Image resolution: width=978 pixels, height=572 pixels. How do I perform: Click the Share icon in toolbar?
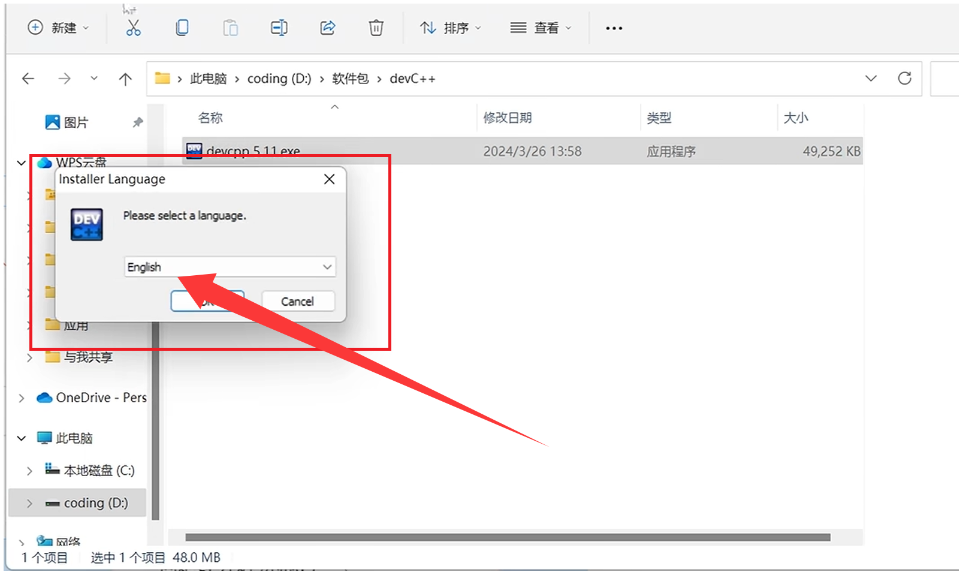[x=328, y=28]
